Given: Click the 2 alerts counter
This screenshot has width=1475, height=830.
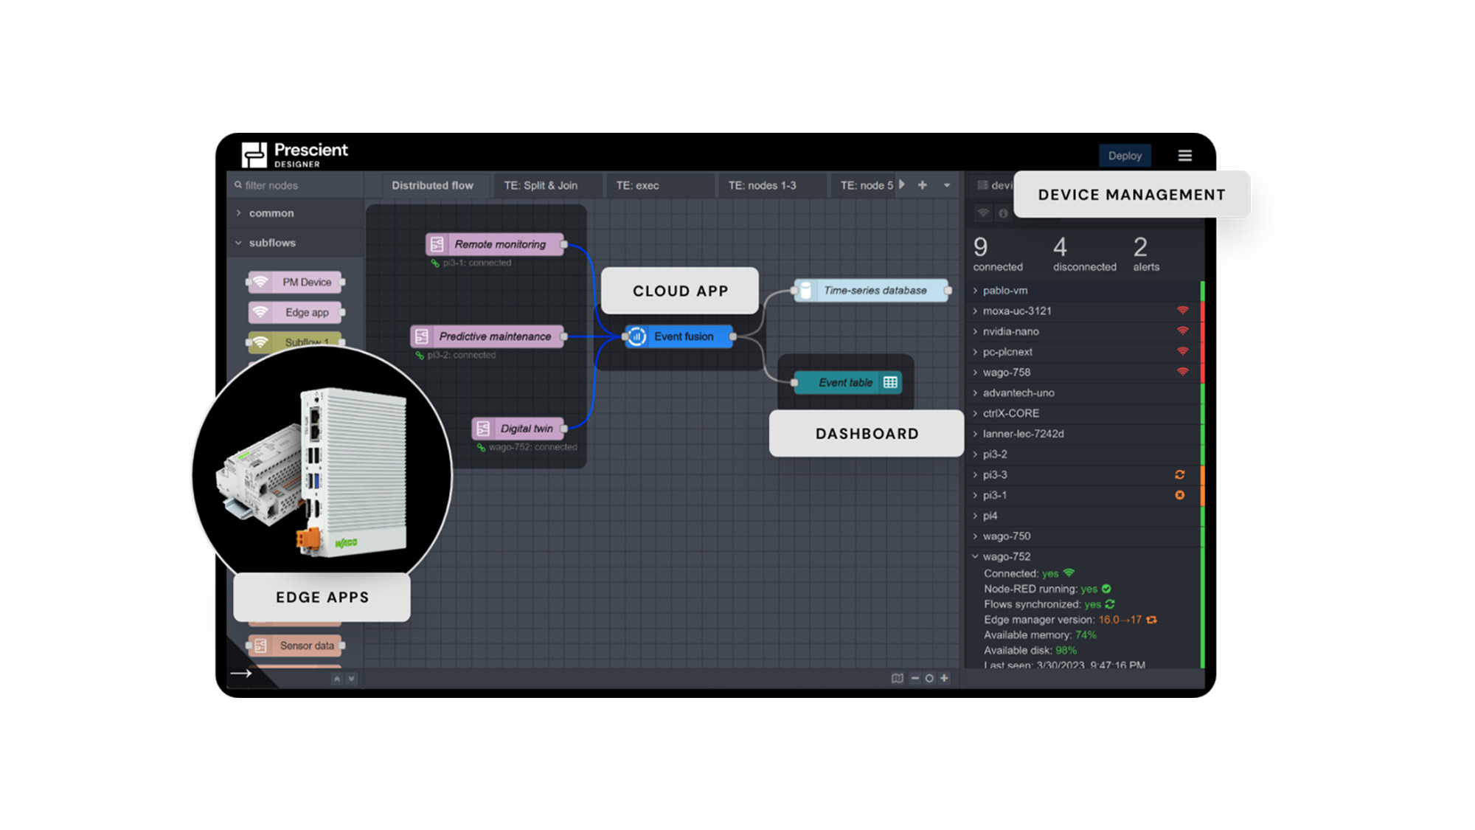Looking at the screenshot, I should click(1146, 255).
